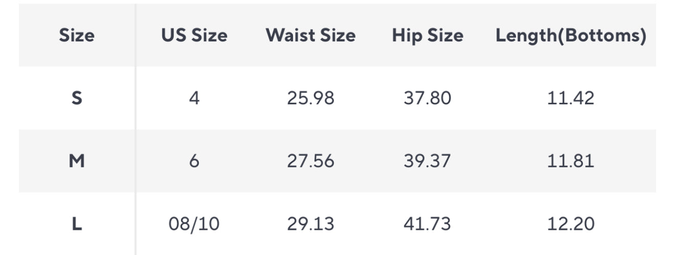Select the S size row label
675x255 pixels.
coord(77,98)
